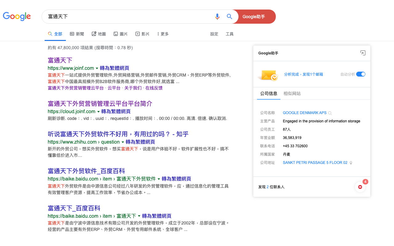This screenshot has width=394, height=246.
Task: Open the first result titled 富通天下
Action: click(60, 60)
